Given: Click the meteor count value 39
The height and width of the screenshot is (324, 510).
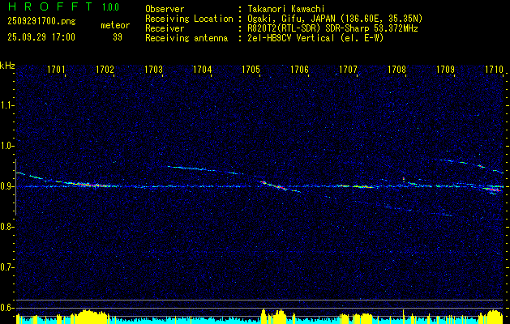Looking at the screenshot, I should coord(118,37).
